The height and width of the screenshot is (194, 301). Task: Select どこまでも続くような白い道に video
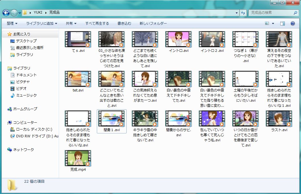(145, 50)
